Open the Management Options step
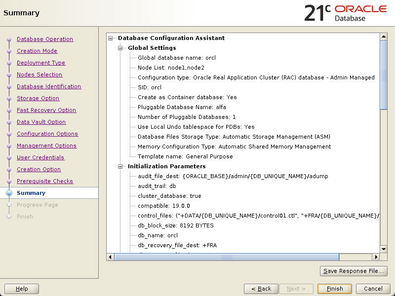 point(46,146)
